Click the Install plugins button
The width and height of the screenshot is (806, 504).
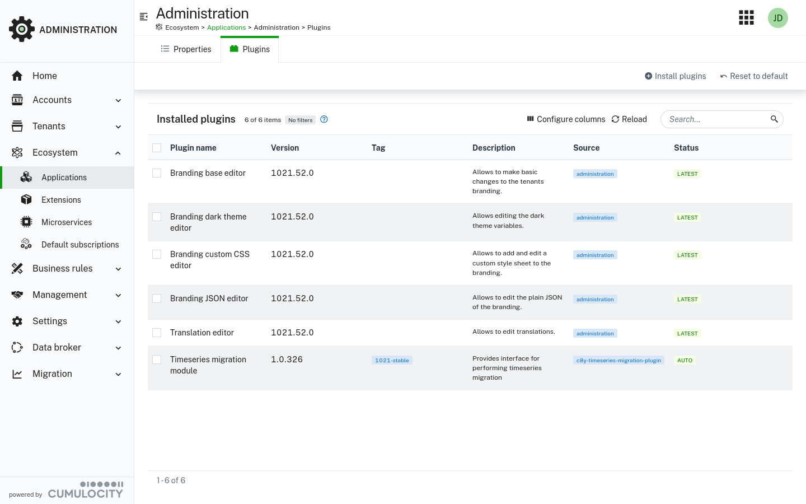(675, 76)
